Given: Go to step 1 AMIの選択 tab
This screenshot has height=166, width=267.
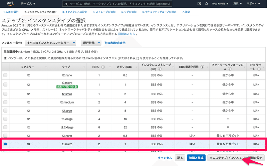Looking at the screenshot, I should click(11, 12).
